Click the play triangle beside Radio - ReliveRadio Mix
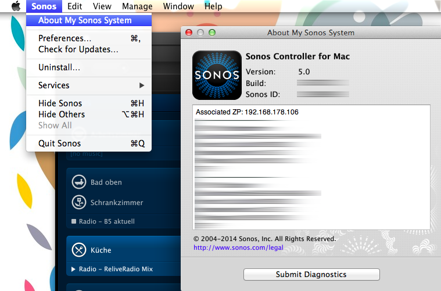This screenshot has height=291, width=441. [73, 269]
